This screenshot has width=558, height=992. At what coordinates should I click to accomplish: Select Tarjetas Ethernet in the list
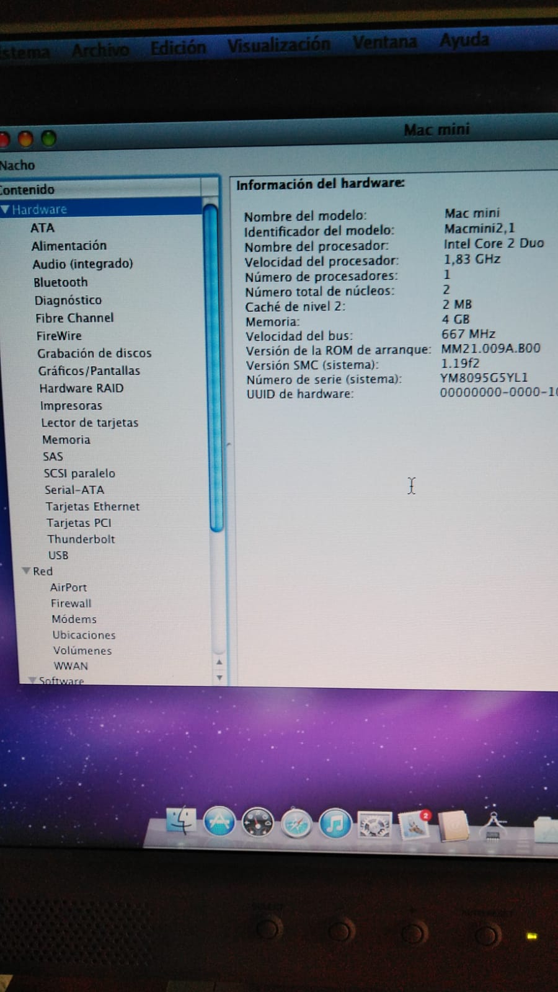point(92,507)
